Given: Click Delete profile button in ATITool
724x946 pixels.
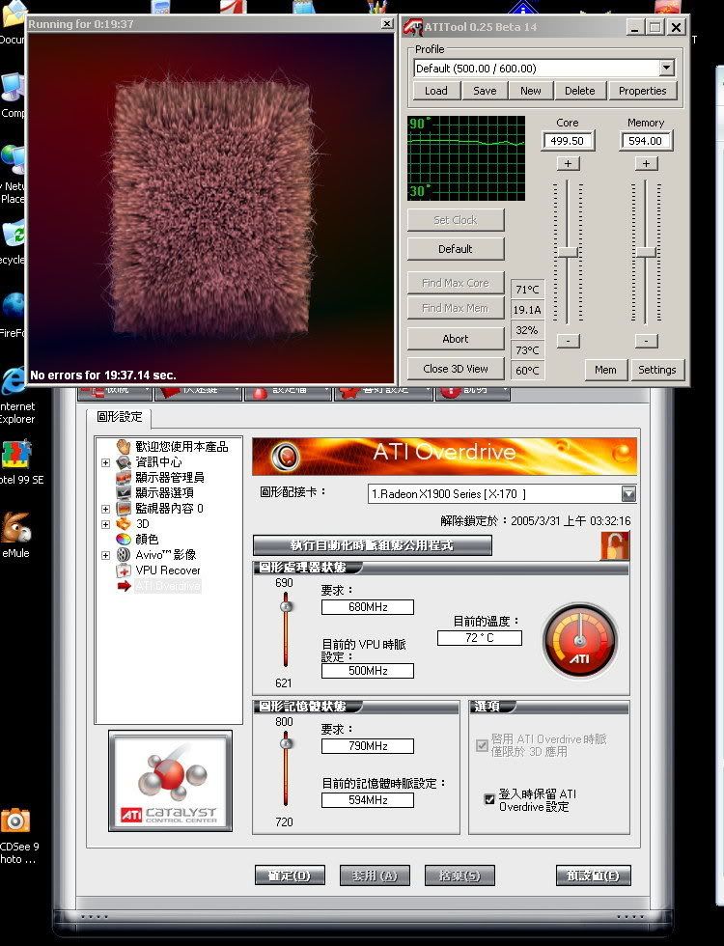Looking at the screenshot, I should click(580, 91).
